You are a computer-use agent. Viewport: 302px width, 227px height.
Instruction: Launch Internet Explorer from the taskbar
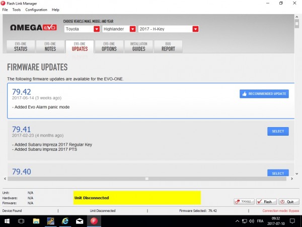pyautogui.click(x=65, y=221)
